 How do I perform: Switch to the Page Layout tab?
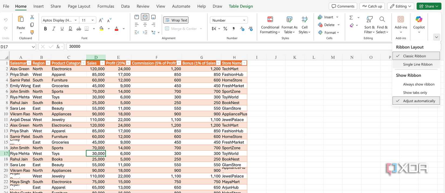pos(79,6)
